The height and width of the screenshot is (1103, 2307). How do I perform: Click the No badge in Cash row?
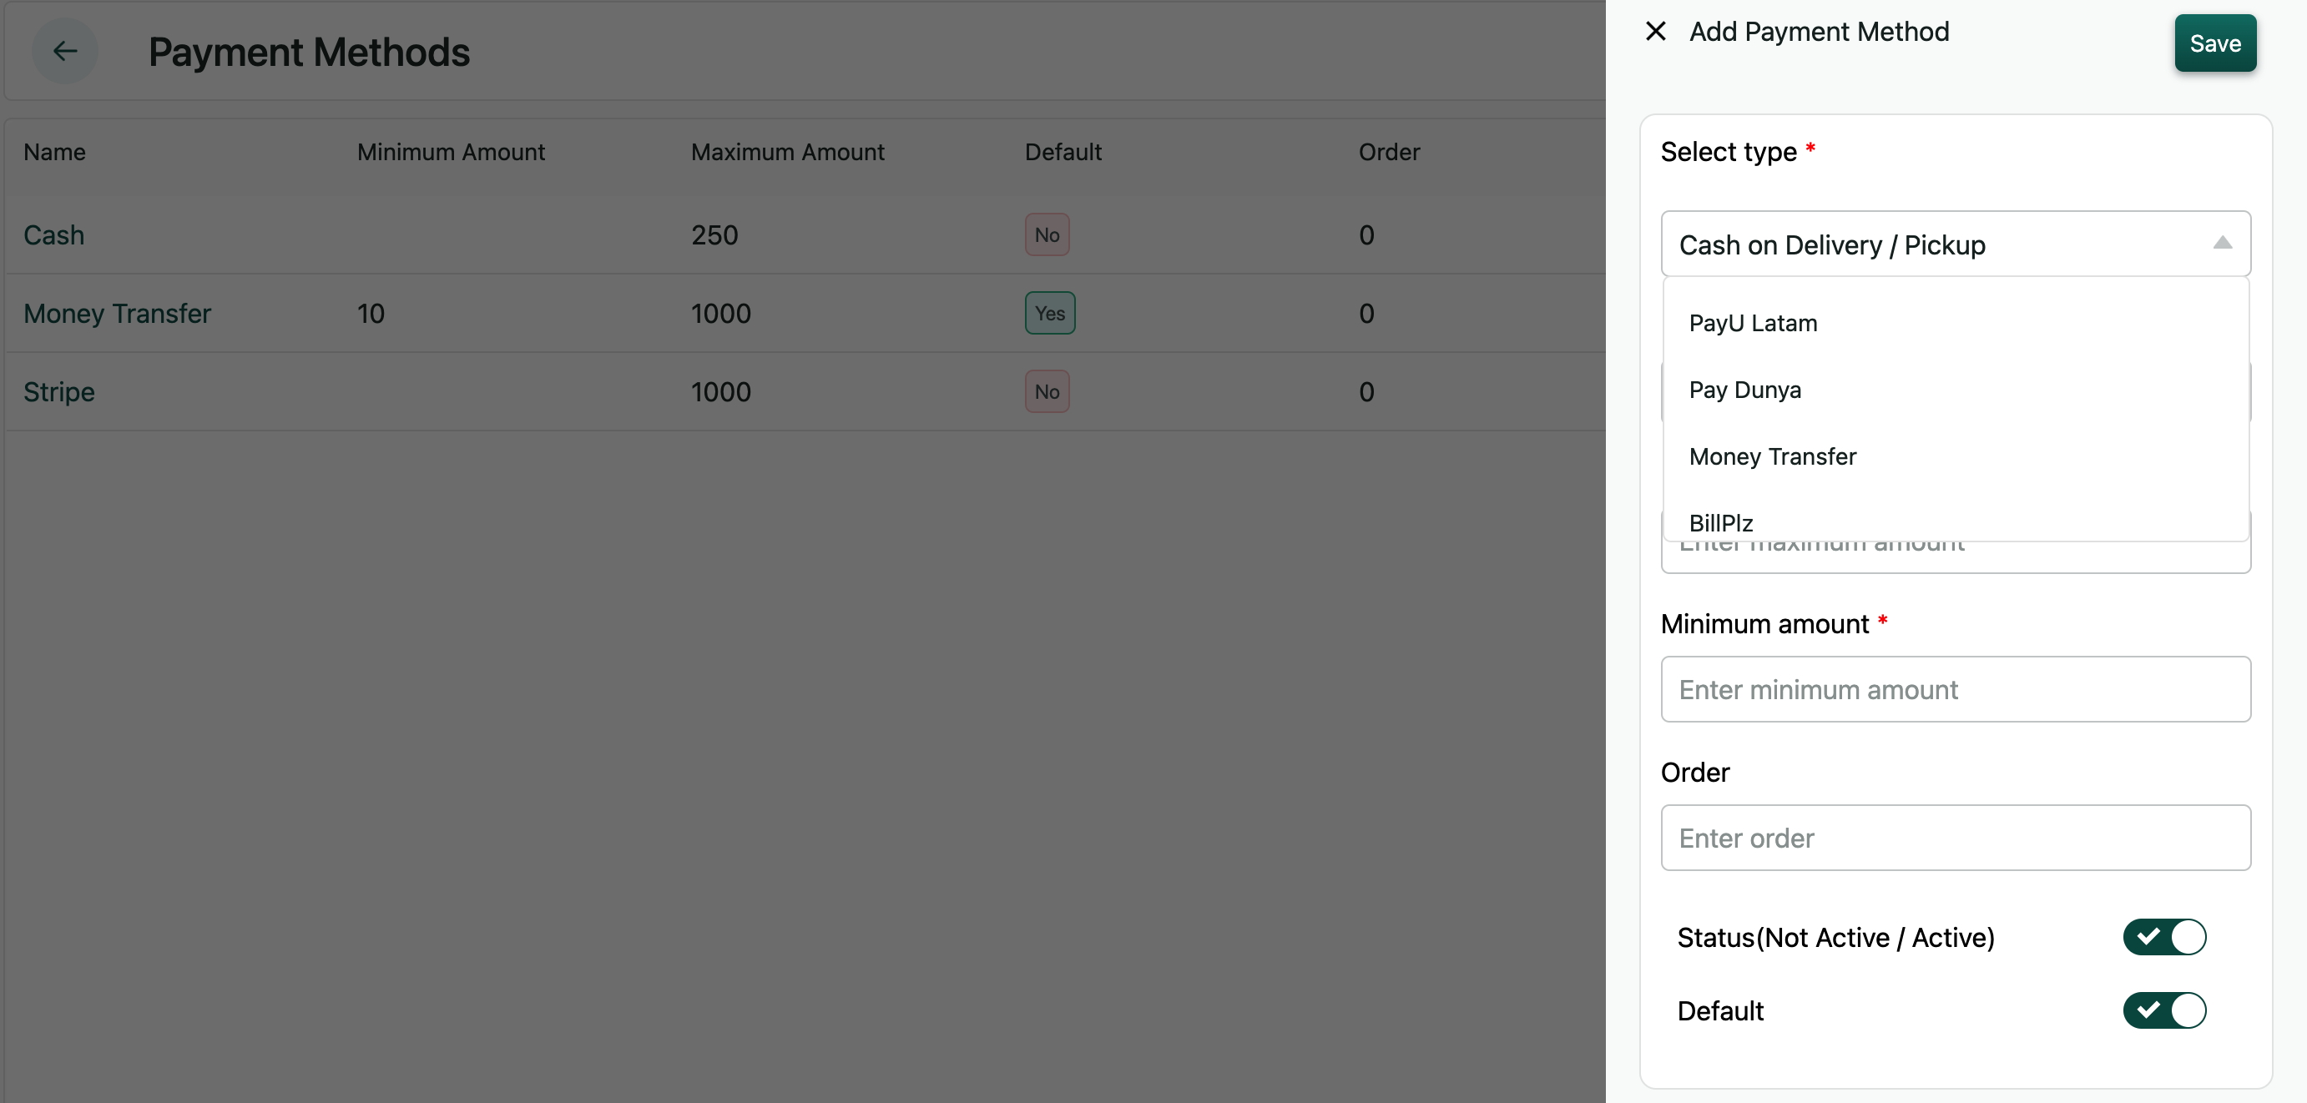(x=1047, y=235)
